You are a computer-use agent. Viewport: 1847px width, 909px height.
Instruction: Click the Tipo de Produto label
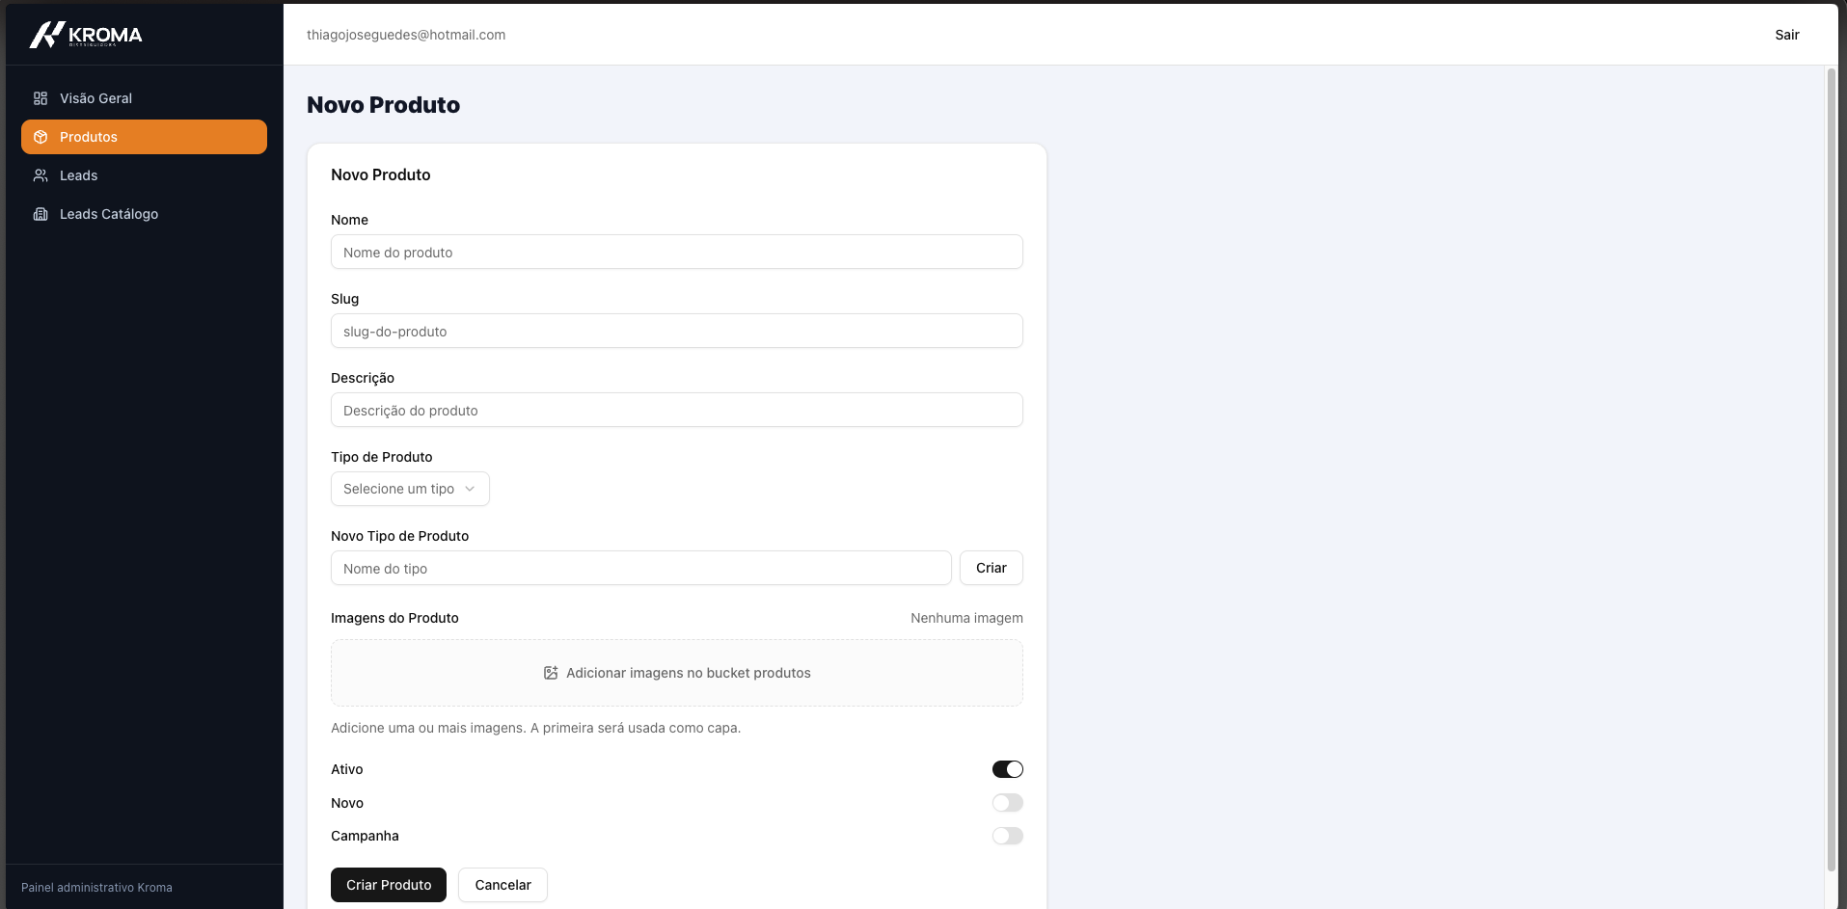point(382,457)
